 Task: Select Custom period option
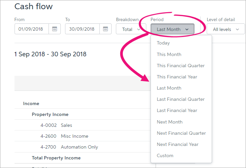(x=165, y=155)
